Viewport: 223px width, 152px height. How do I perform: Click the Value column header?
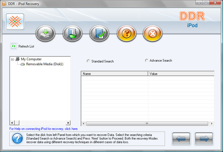click(x=181, y=74)
